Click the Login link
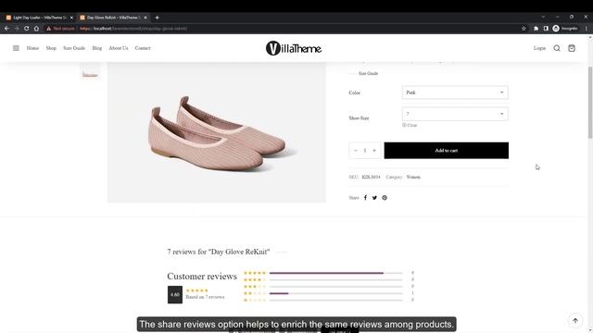Viewport: 593px width, 333px height. click(539, 48)
